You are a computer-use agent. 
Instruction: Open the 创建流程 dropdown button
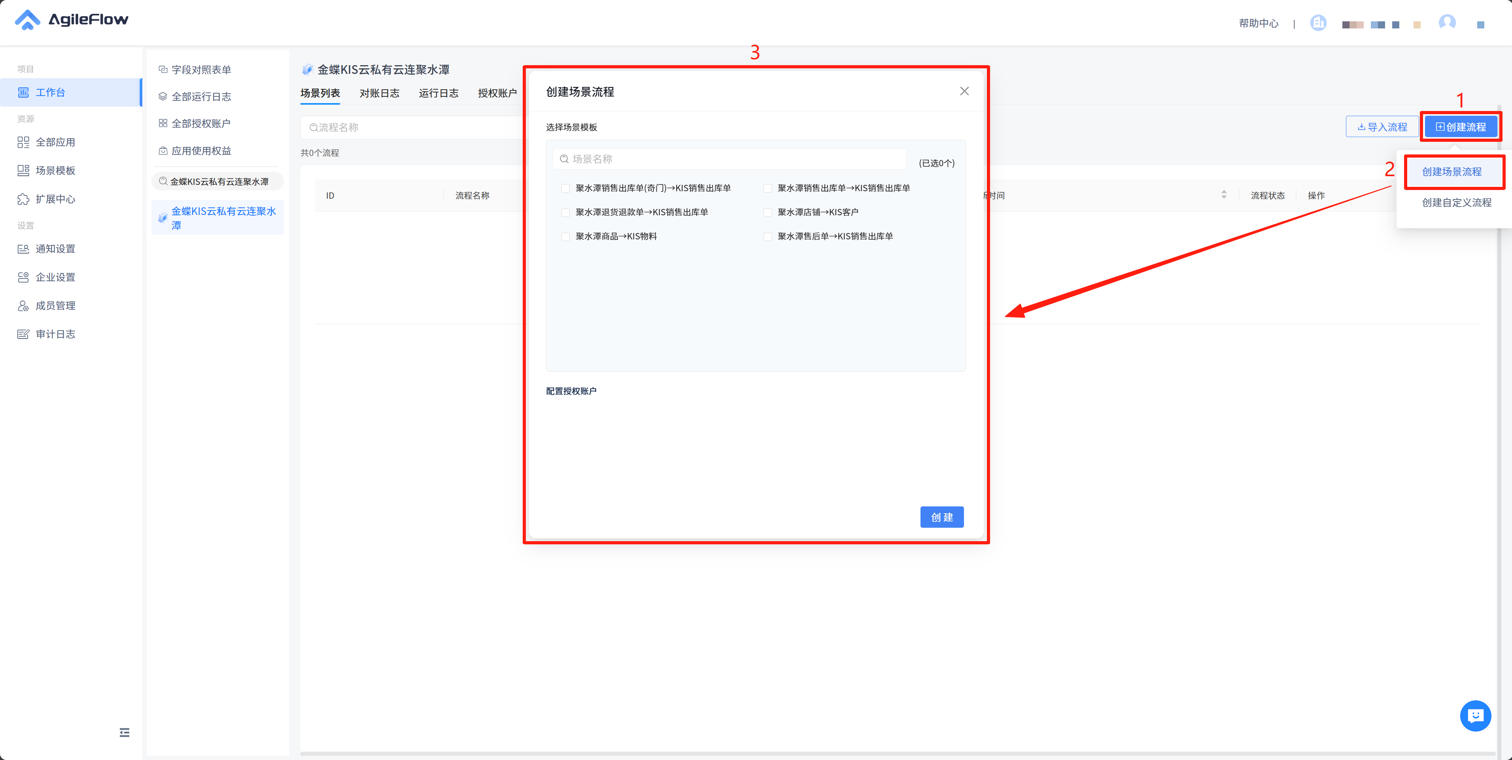coord(1460,127)
